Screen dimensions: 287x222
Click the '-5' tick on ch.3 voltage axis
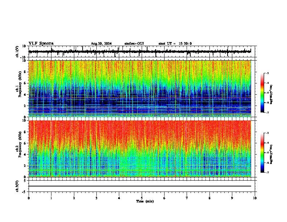24,192
